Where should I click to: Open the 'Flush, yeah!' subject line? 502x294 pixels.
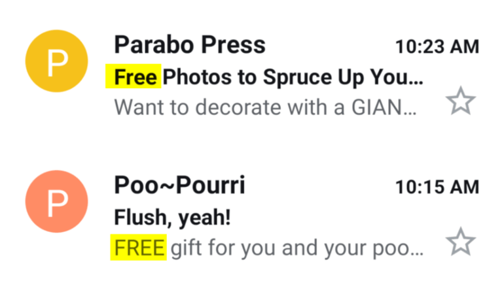[x=173, y=218]
